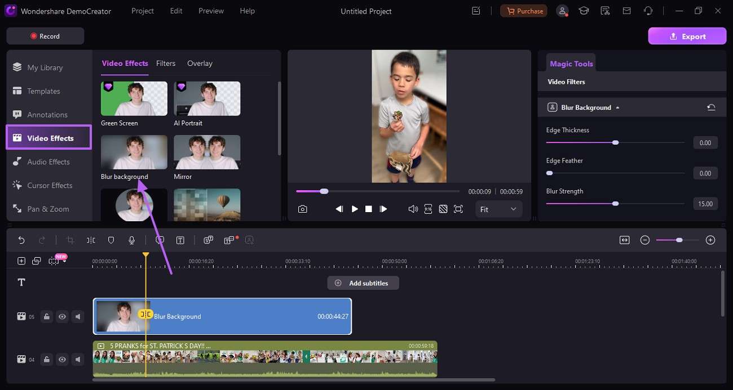Viewport: 733px width, 390px height.
Task: Mute track 05 with speaker icon
Action: click(x=78, y=317)
